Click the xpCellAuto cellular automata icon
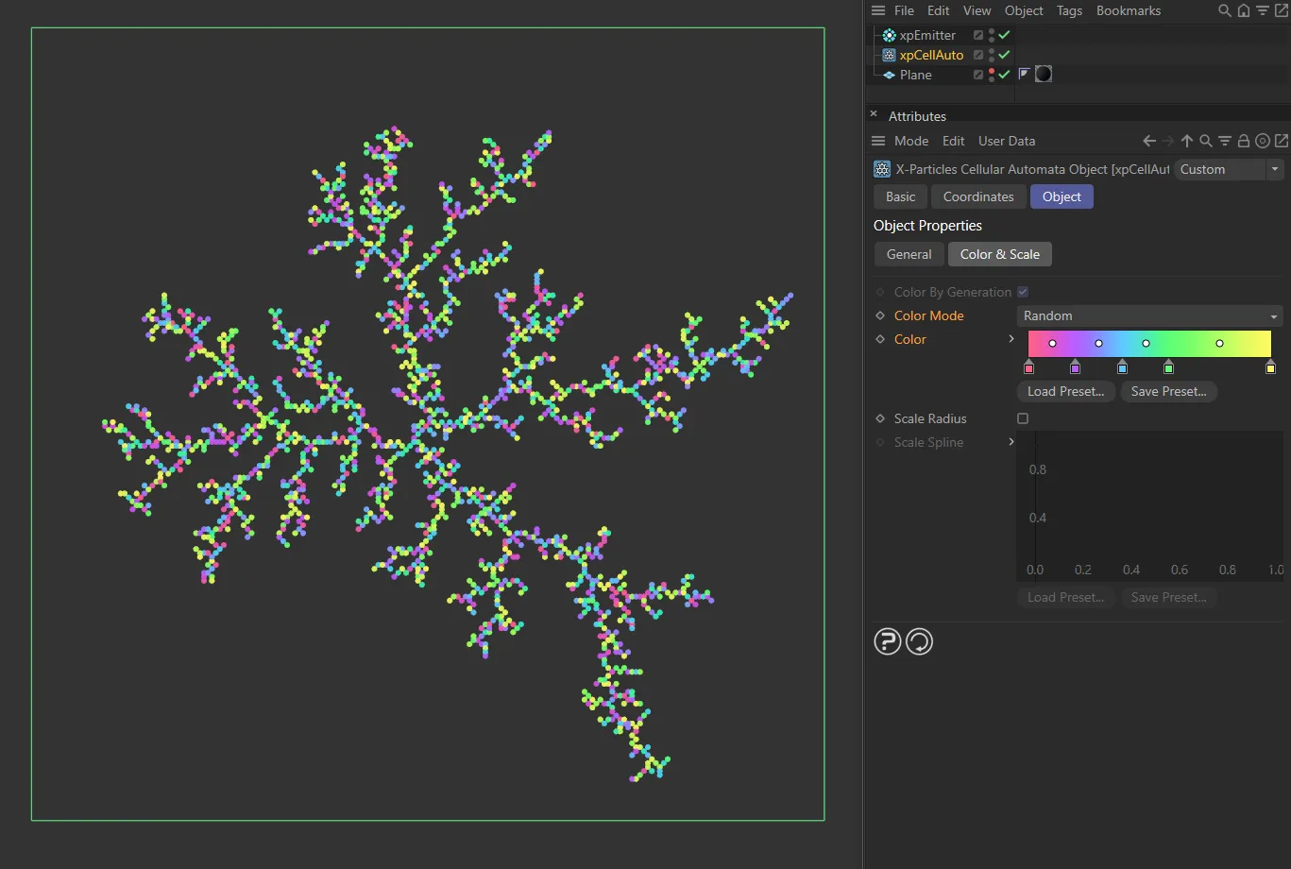 click(x=888, y=55)
